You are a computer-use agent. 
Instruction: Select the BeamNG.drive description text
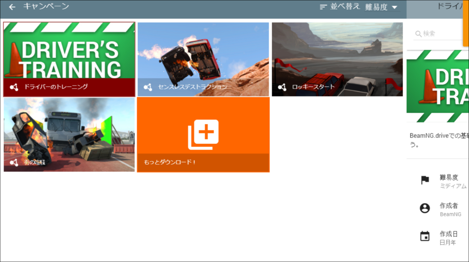pos(439,140)
